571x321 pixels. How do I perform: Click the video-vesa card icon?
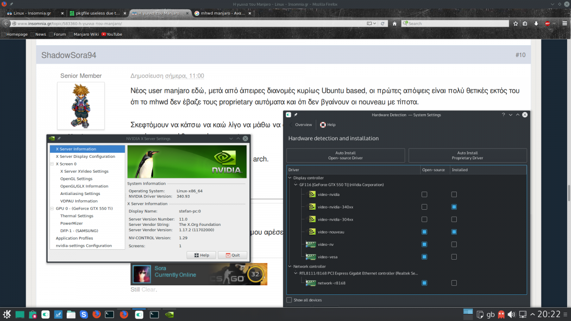(x=311, y=257)
